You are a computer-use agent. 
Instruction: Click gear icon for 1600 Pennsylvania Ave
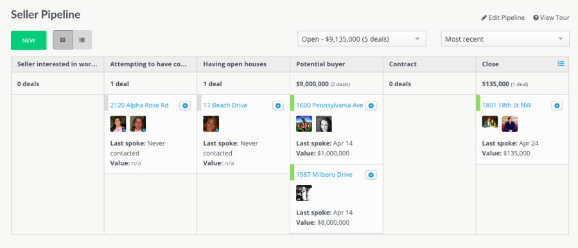pyautogui.click(x=371, y=105)
